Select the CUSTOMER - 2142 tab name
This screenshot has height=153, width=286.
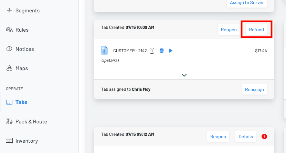coord(130,51)
